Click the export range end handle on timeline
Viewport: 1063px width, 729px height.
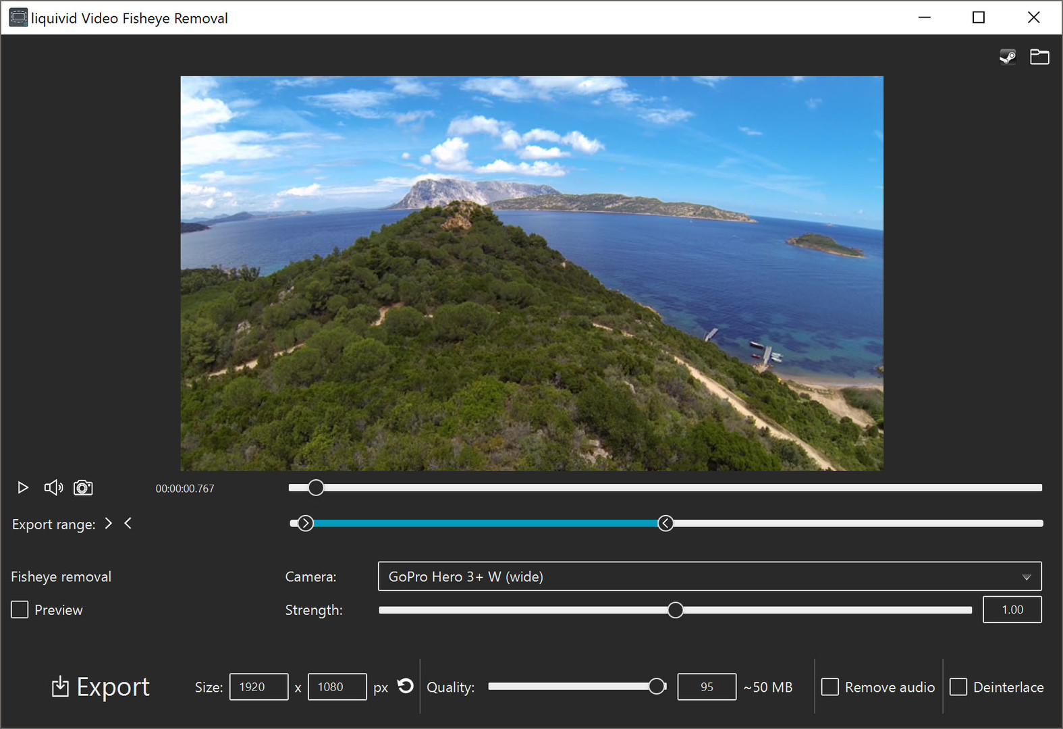[x=665, y=523]
